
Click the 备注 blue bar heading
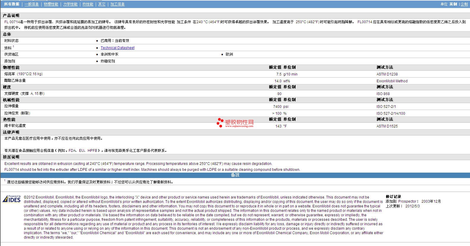(x=235, y=175)
